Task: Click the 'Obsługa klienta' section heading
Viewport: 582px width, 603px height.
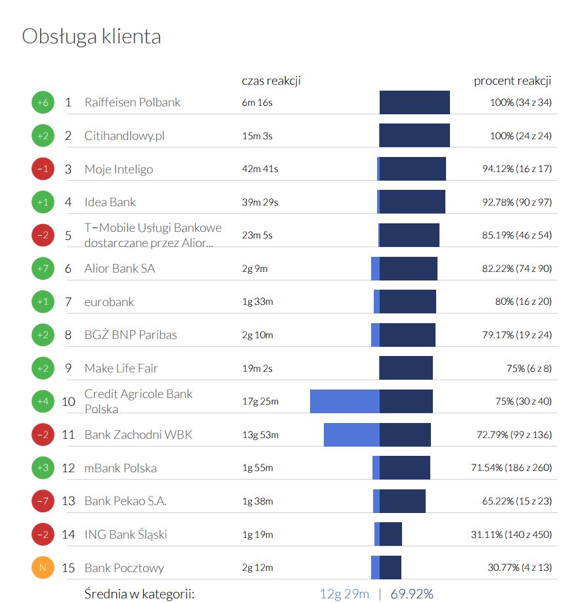Action: (x=91, y=36)
